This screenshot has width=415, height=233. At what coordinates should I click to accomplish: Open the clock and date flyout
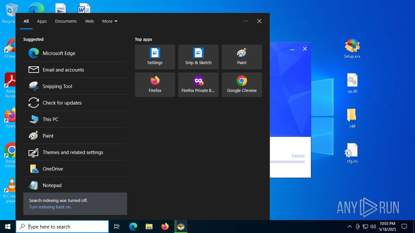(387, 227)
